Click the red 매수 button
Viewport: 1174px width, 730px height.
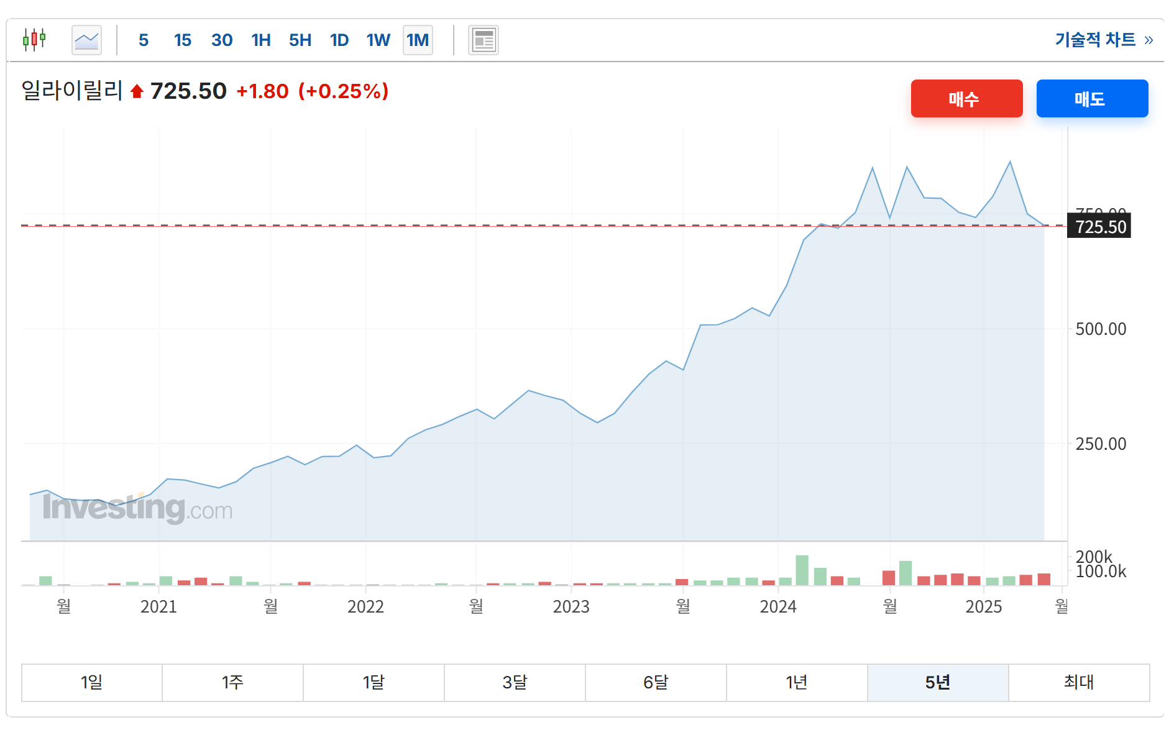(x=966, y=98)
